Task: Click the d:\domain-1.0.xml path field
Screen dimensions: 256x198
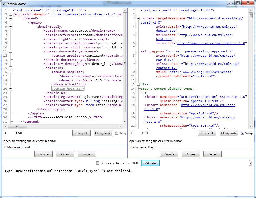Action: [x=65, y=147]
